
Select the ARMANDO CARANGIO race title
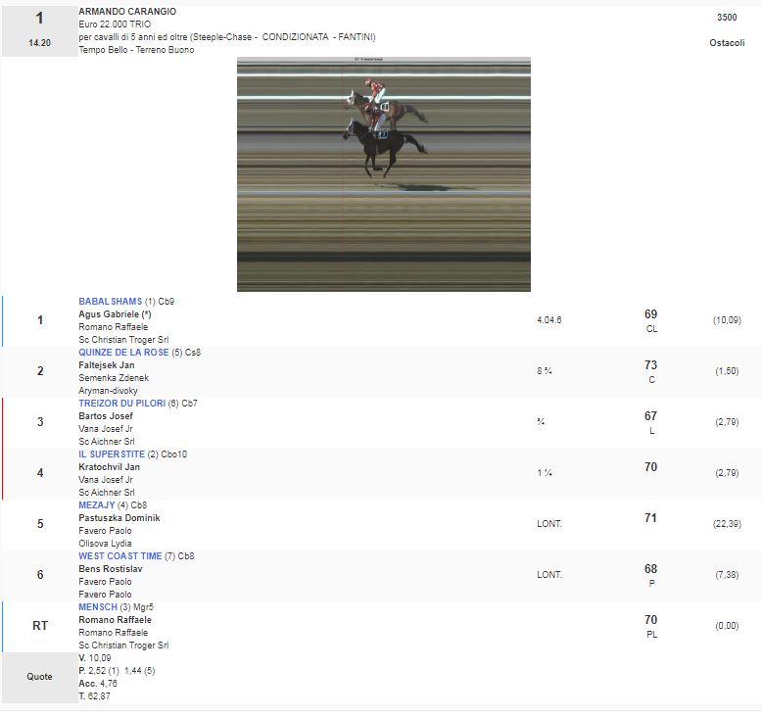[x=127, y=12]
